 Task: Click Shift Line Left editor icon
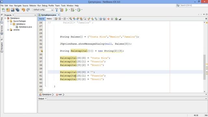click(100, 19)
